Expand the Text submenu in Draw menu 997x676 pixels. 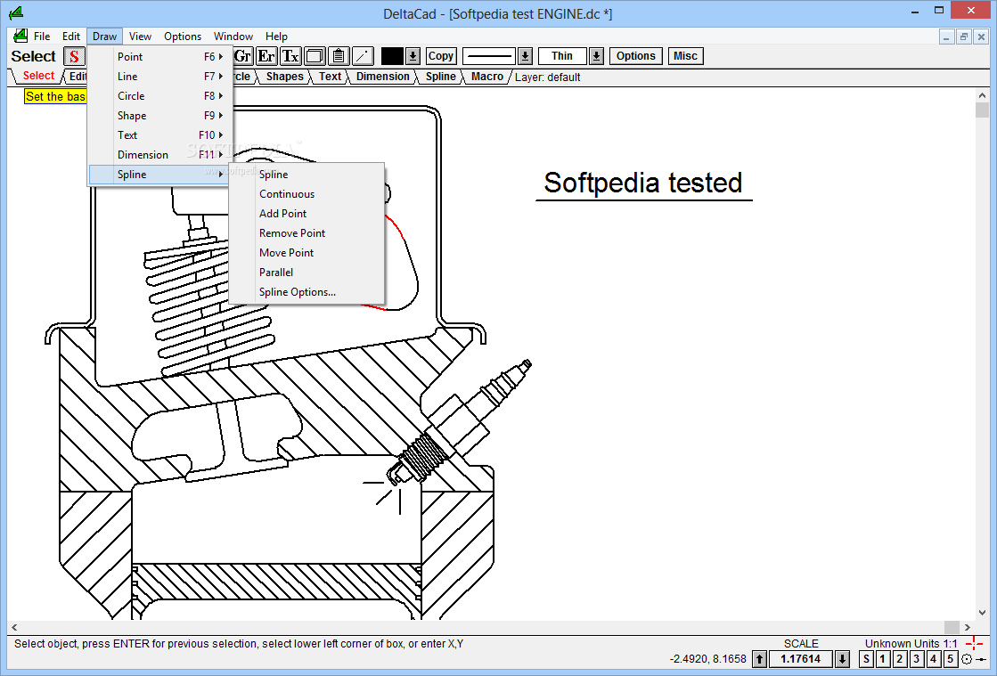pos(161,135)
